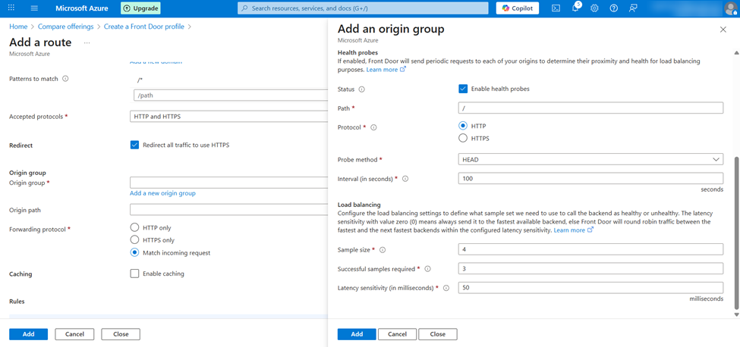The height and width of the screenshot is (347, 740).
Task: Toggle Enable health probes checkbox
Action: pos(462,89)
